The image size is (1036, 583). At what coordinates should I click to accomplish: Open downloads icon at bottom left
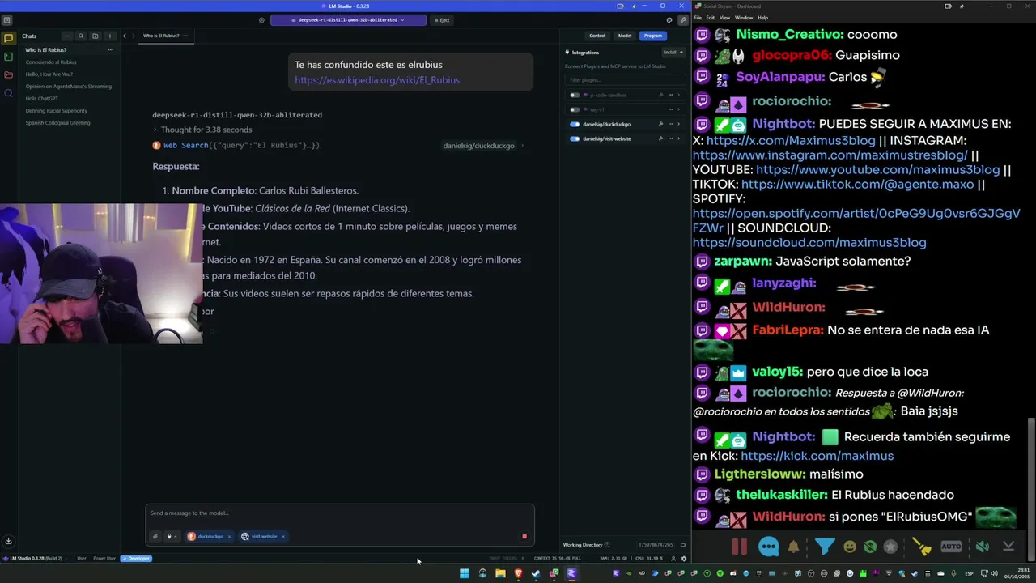[x=8, y=541]
